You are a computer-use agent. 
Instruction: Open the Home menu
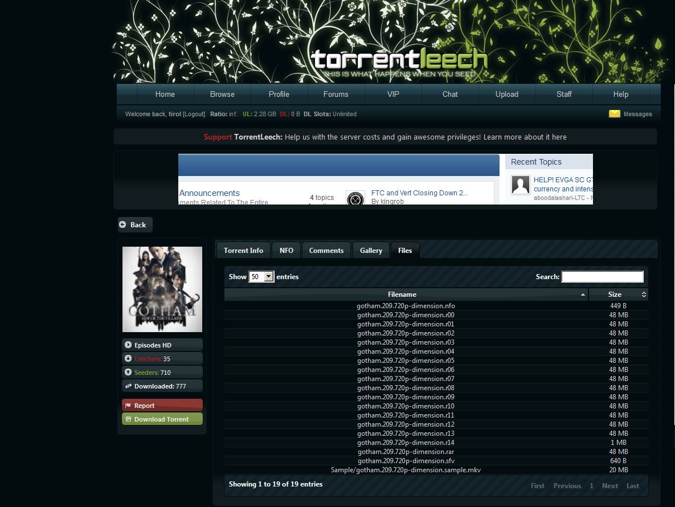pyautogui.click(x=165, y=94)
